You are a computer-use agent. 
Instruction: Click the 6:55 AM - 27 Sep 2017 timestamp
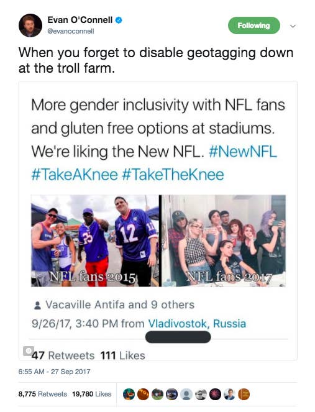coord(55,372)
